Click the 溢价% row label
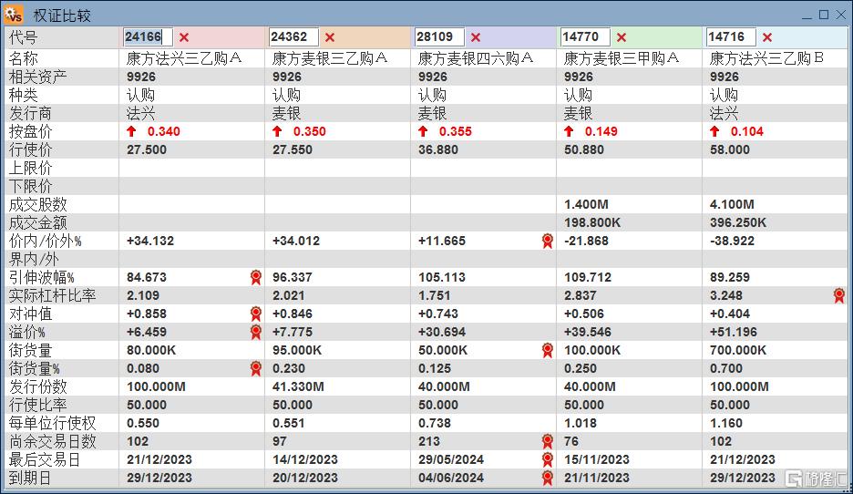853x494 pixels. (27, 332)
